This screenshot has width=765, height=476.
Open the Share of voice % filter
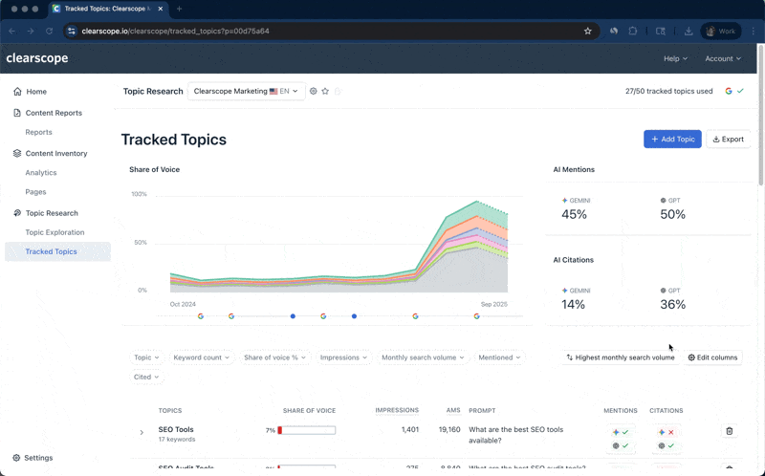click(x=275, y=357)
